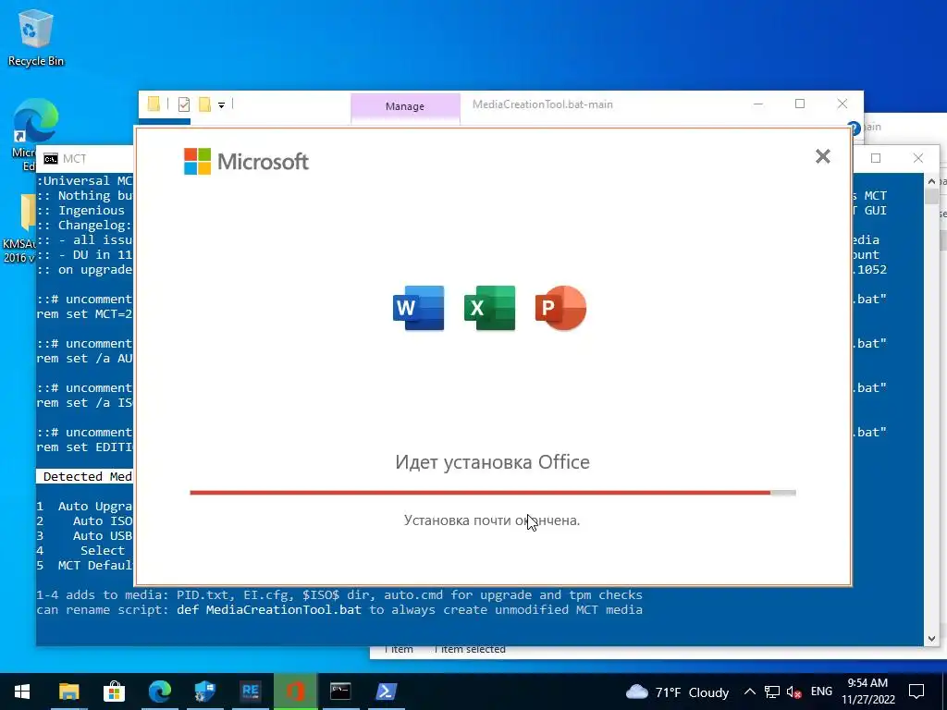Open the Windows Start menu
The height and width of the screenshot is (710, 947).
click(22, 692)
